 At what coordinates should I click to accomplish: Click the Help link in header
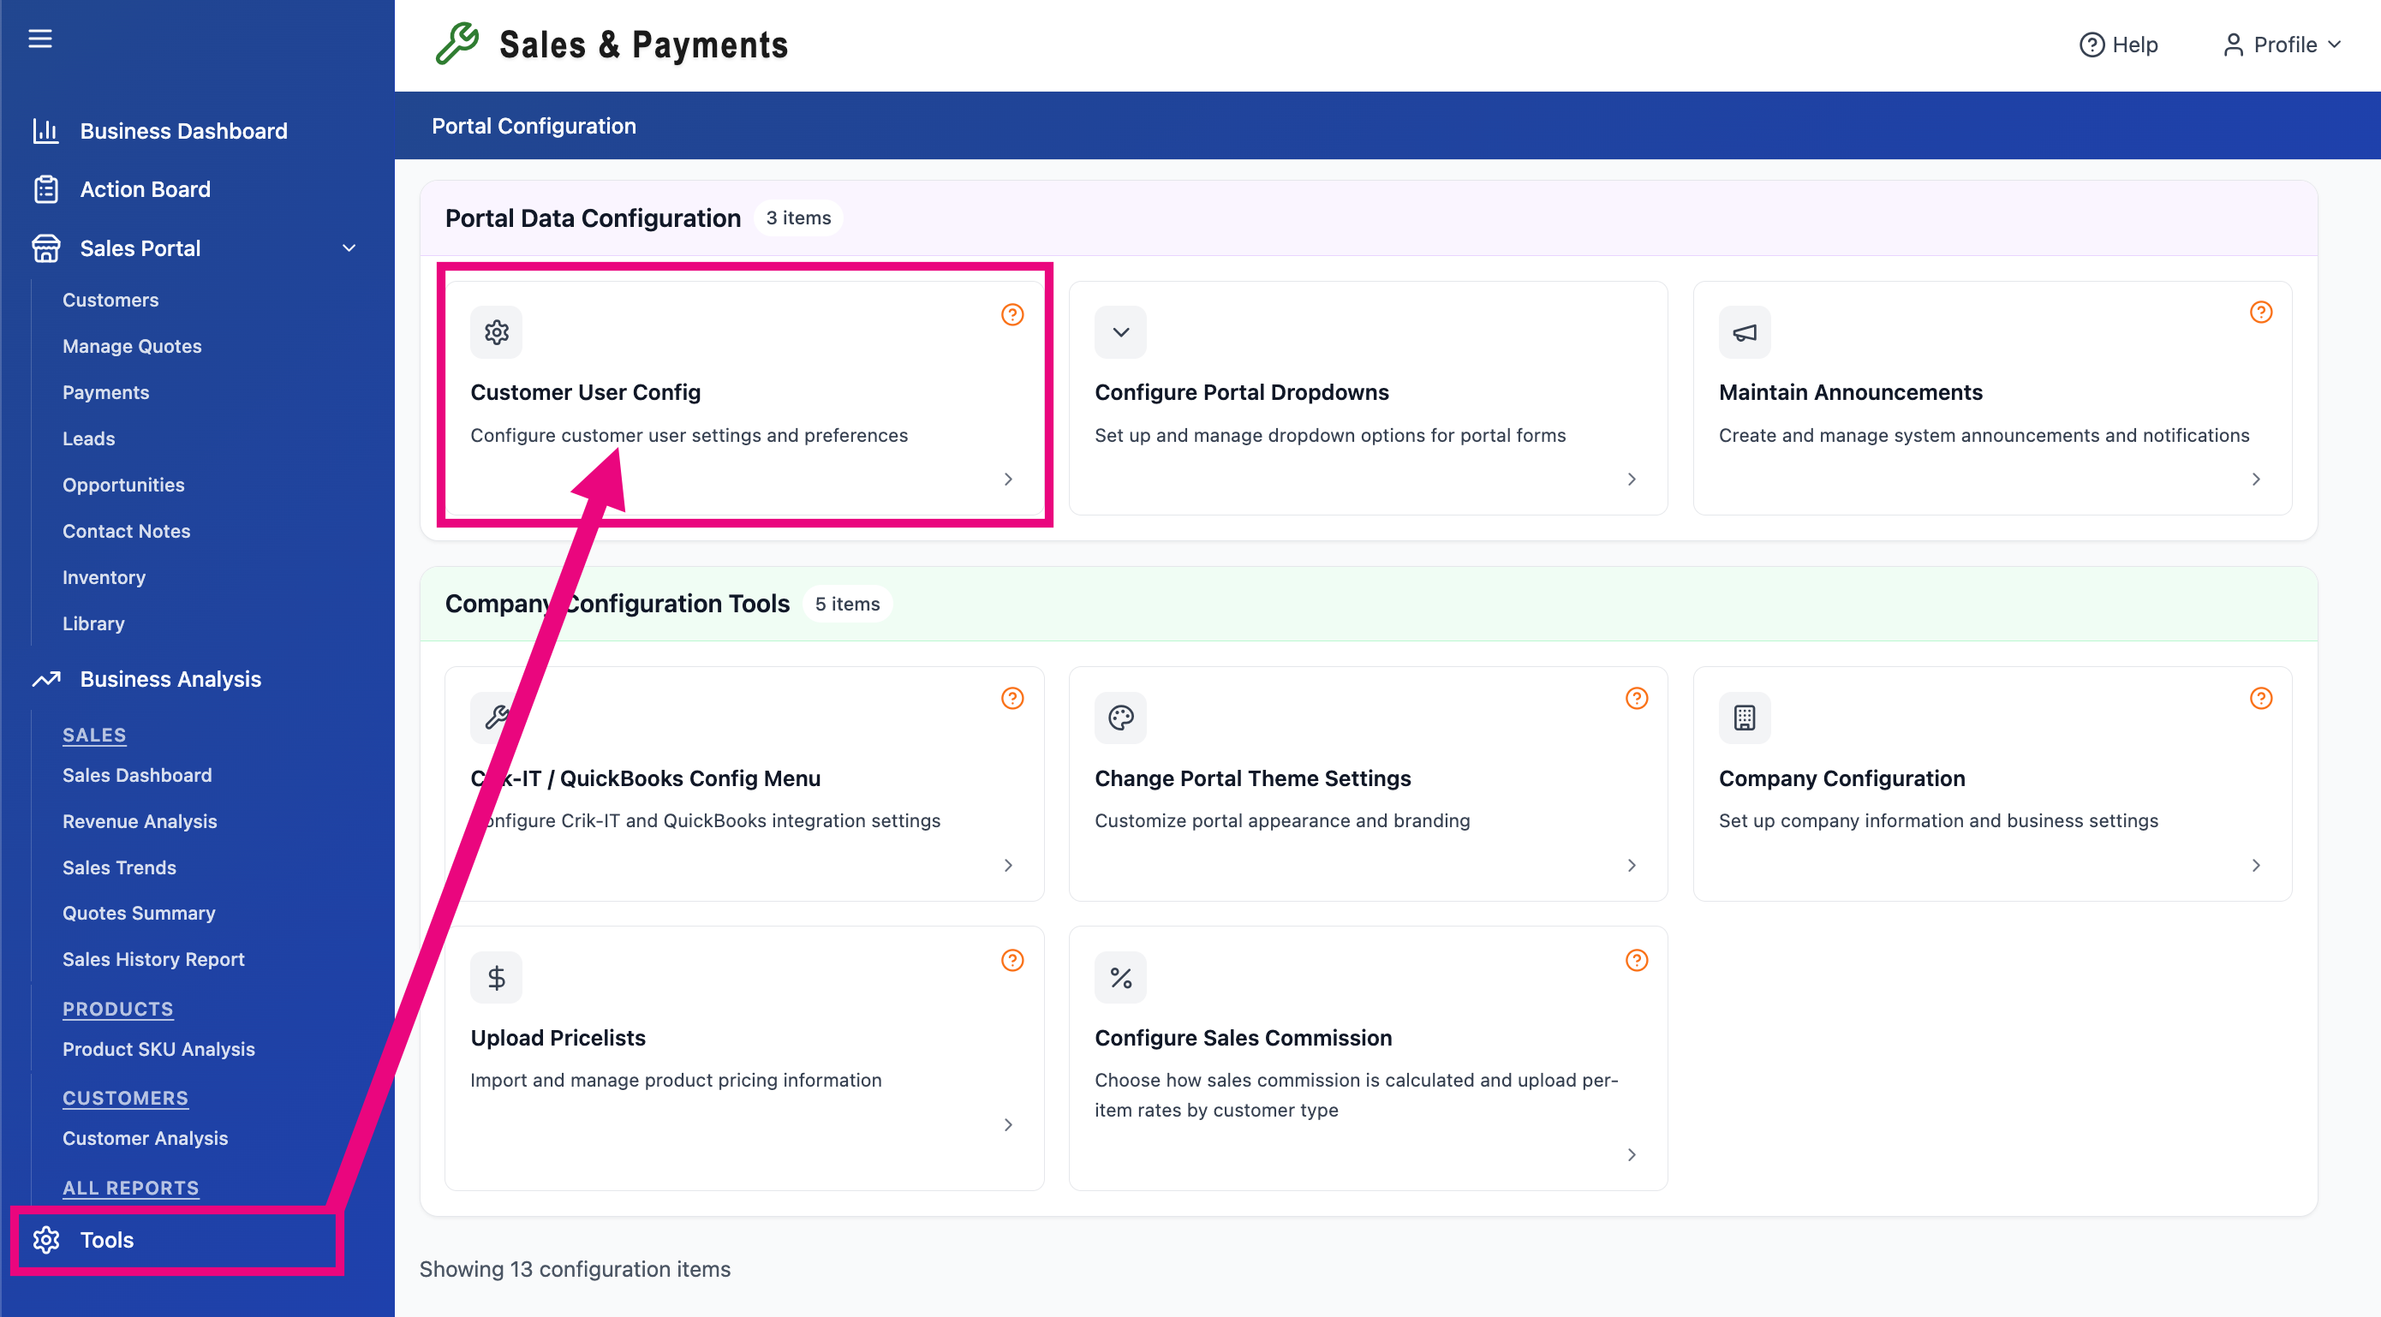2117,45
